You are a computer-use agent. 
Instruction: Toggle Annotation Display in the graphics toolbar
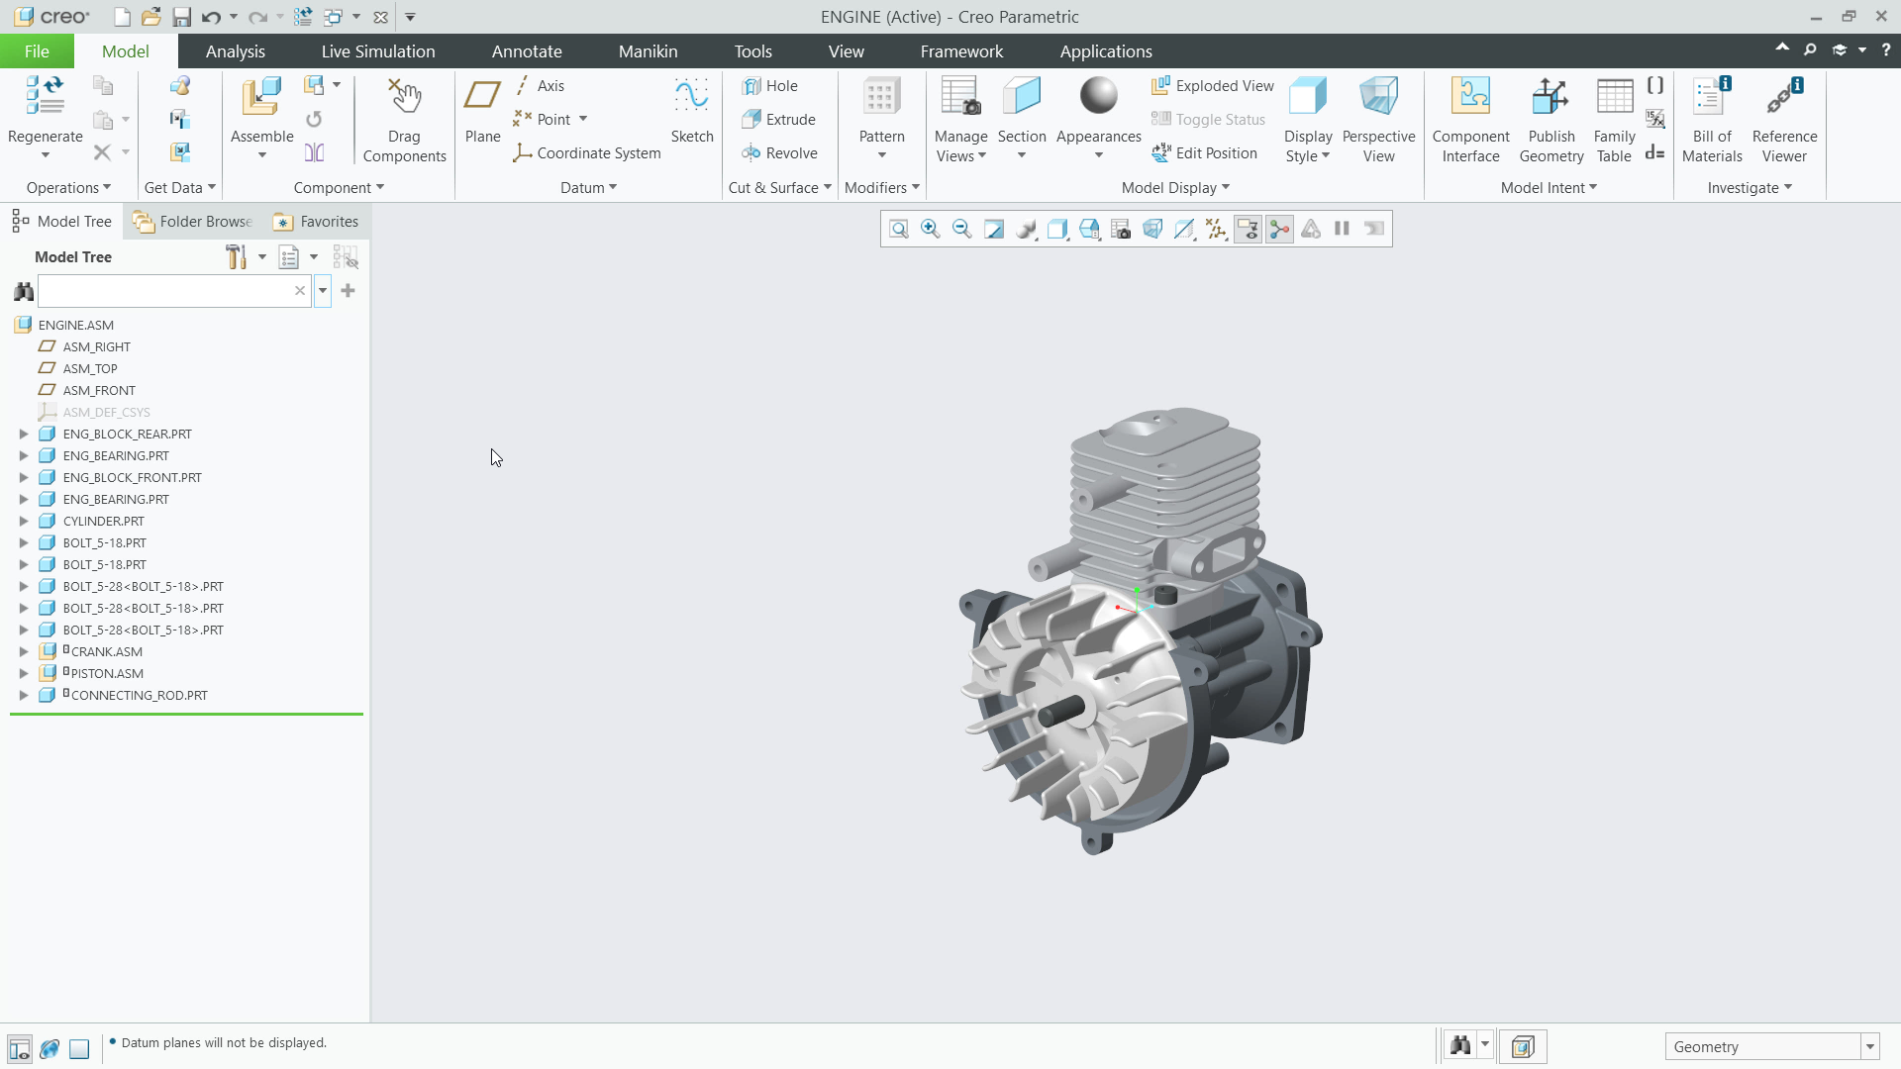(x=1247, y=230)
